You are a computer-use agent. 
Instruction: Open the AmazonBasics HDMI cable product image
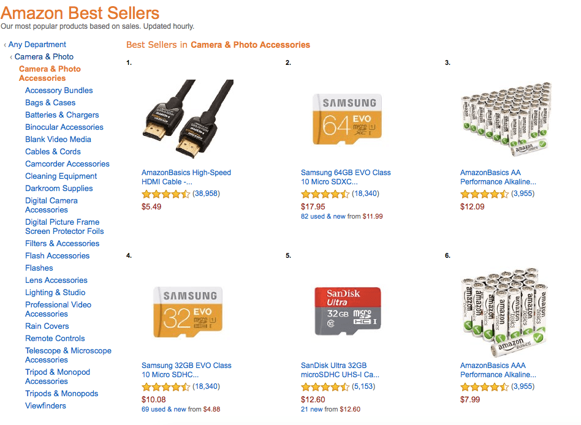tap(188, 119)
